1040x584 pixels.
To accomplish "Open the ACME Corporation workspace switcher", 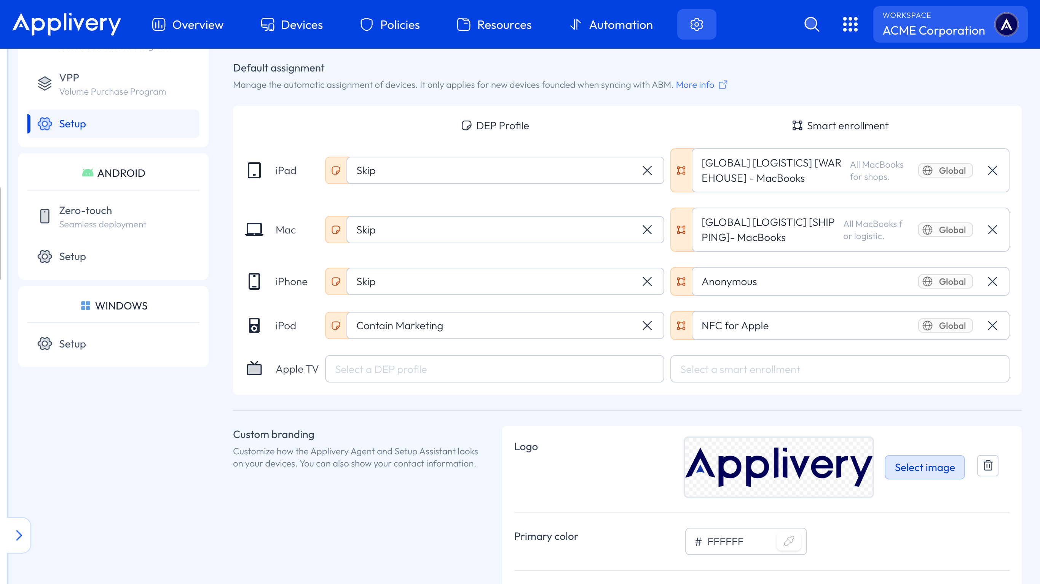I will (949, 25).
